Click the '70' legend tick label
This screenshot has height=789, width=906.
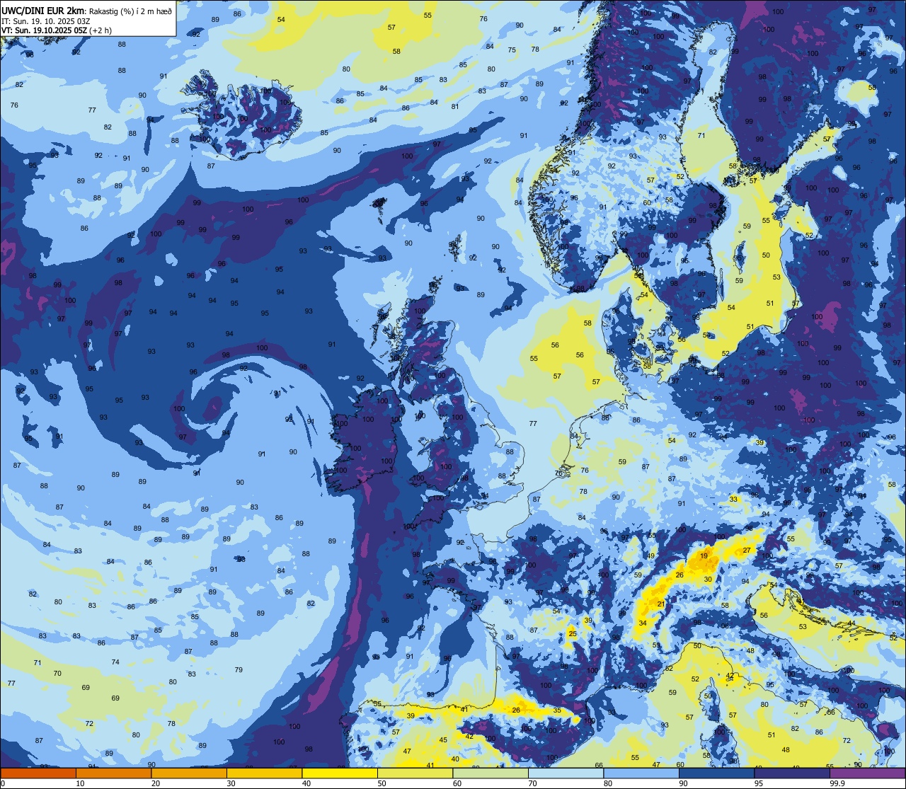tap(532, 783)
